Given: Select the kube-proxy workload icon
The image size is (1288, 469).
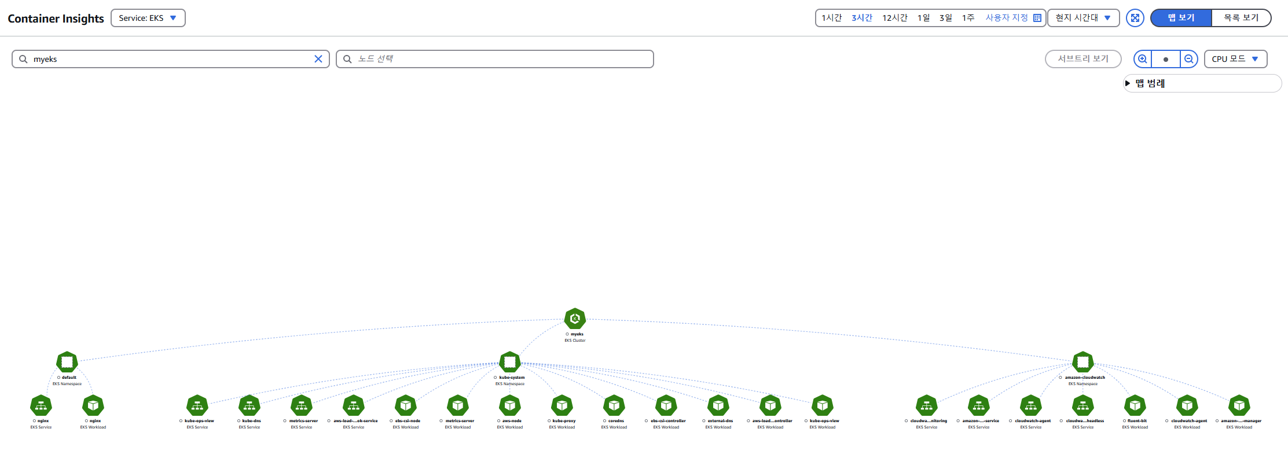Looking at the screenshot, I should [562, 405].
